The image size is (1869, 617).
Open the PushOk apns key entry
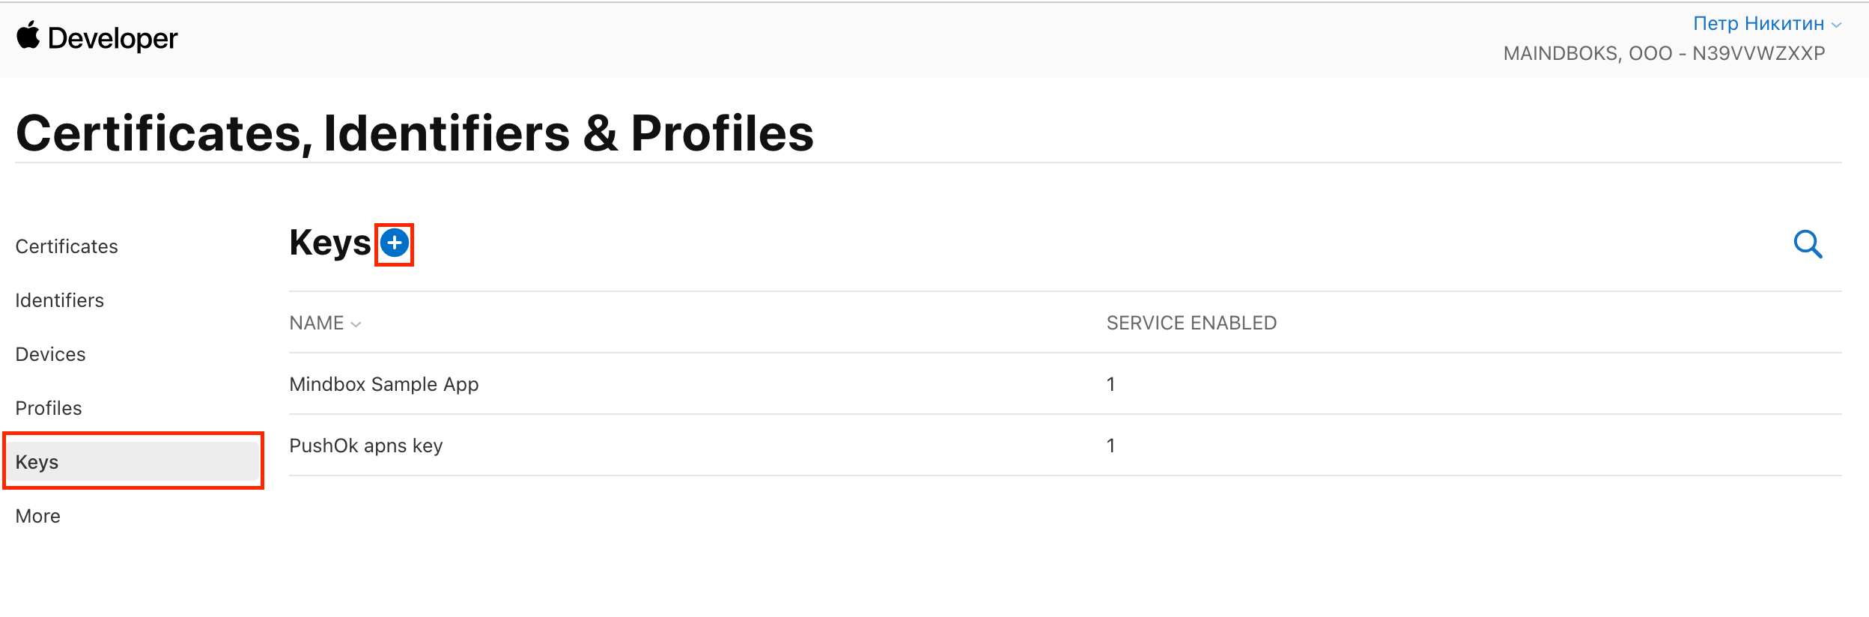(x=366, y=446)
